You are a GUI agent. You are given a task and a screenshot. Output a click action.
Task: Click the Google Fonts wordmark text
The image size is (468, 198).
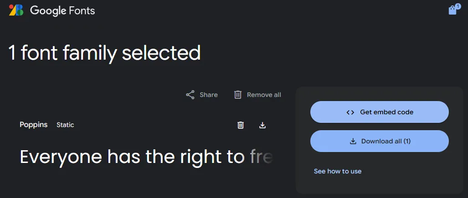[x=62, y=10]
